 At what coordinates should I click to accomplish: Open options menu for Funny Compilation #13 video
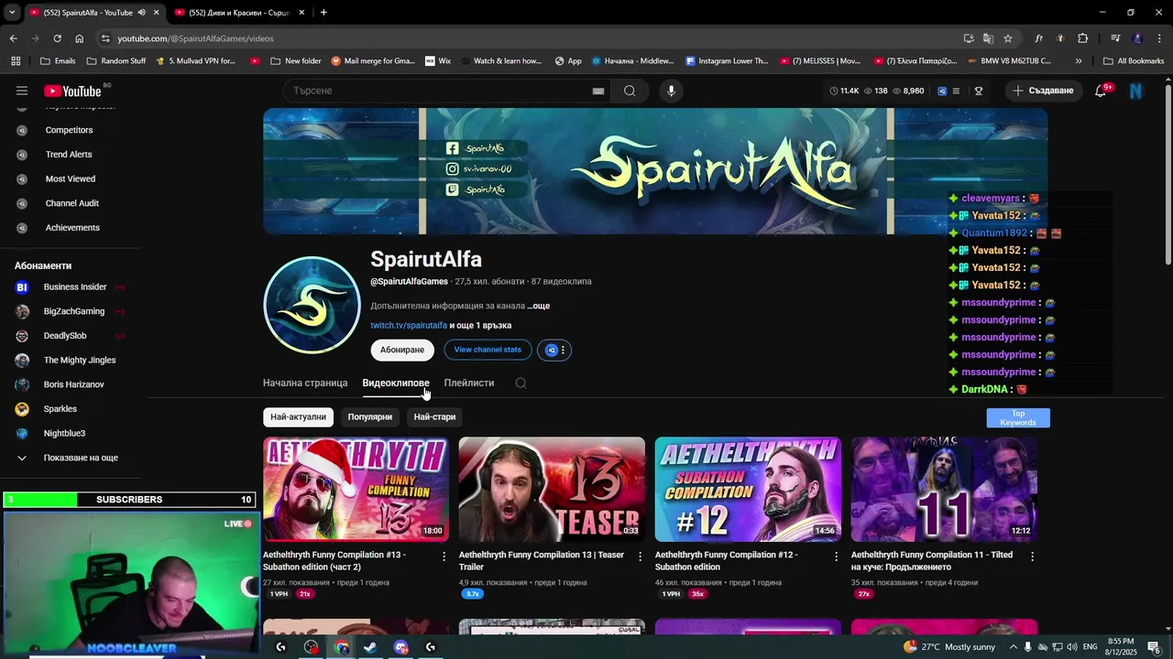(444, 556)
